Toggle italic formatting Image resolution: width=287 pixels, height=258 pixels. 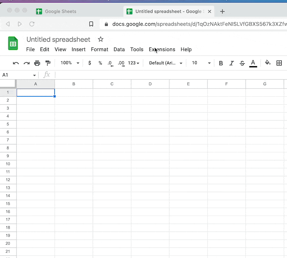tap(231, 63)
